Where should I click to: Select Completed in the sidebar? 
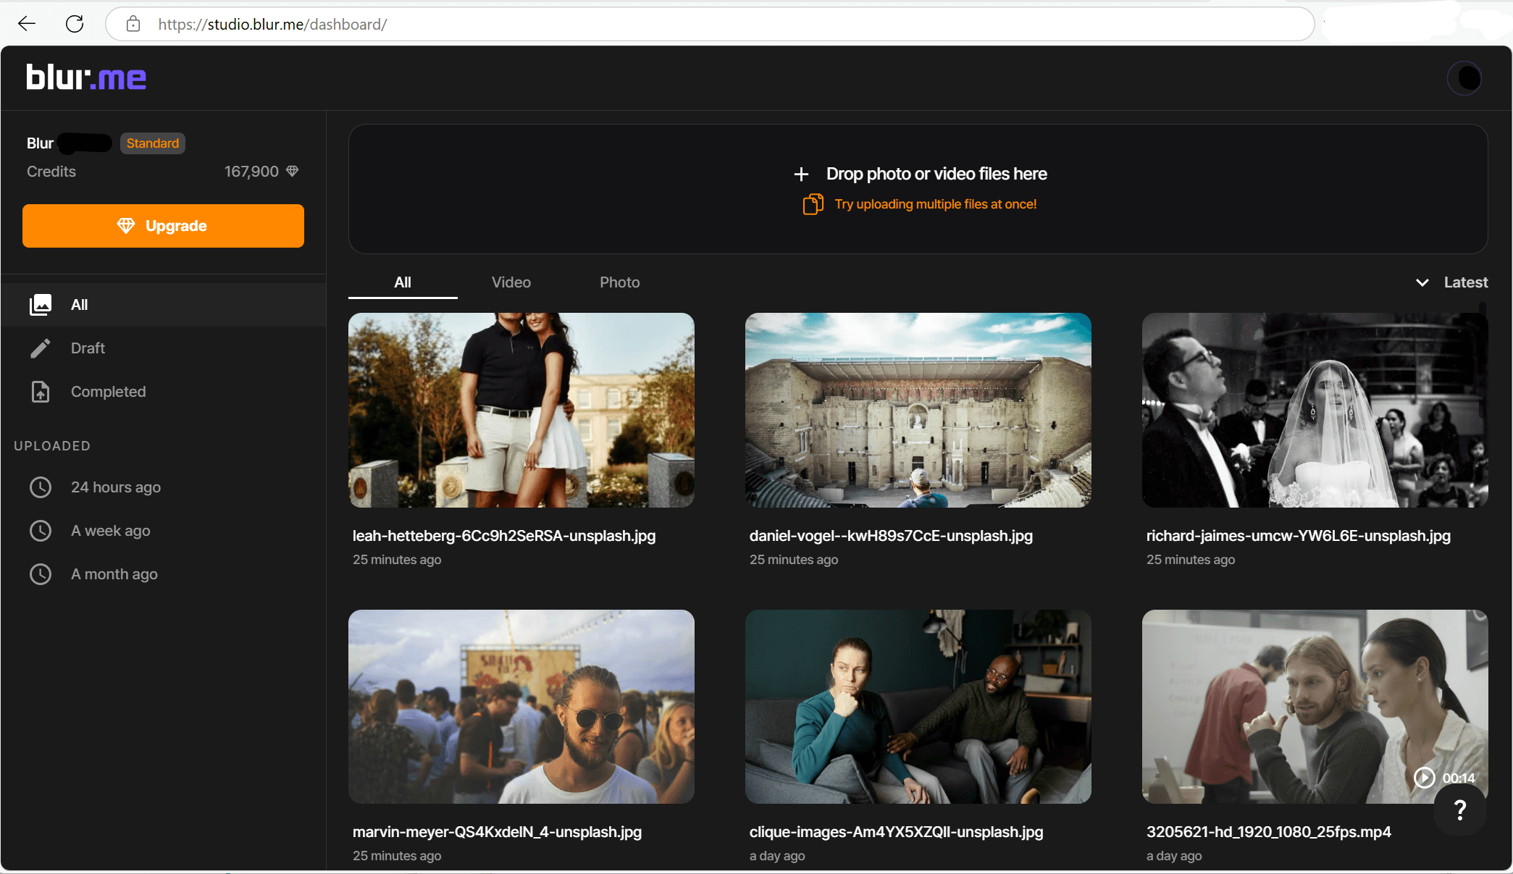(108, 392)
